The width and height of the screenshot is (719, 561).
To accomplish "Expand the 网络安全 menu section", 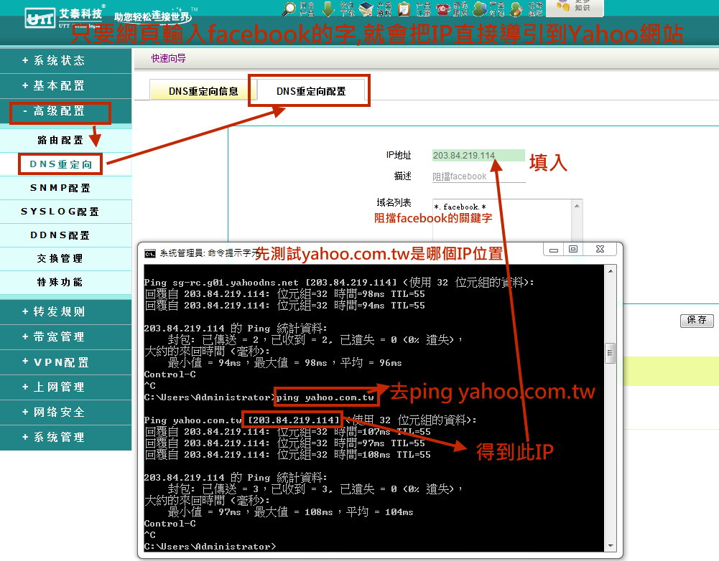I will pos(65,412).
